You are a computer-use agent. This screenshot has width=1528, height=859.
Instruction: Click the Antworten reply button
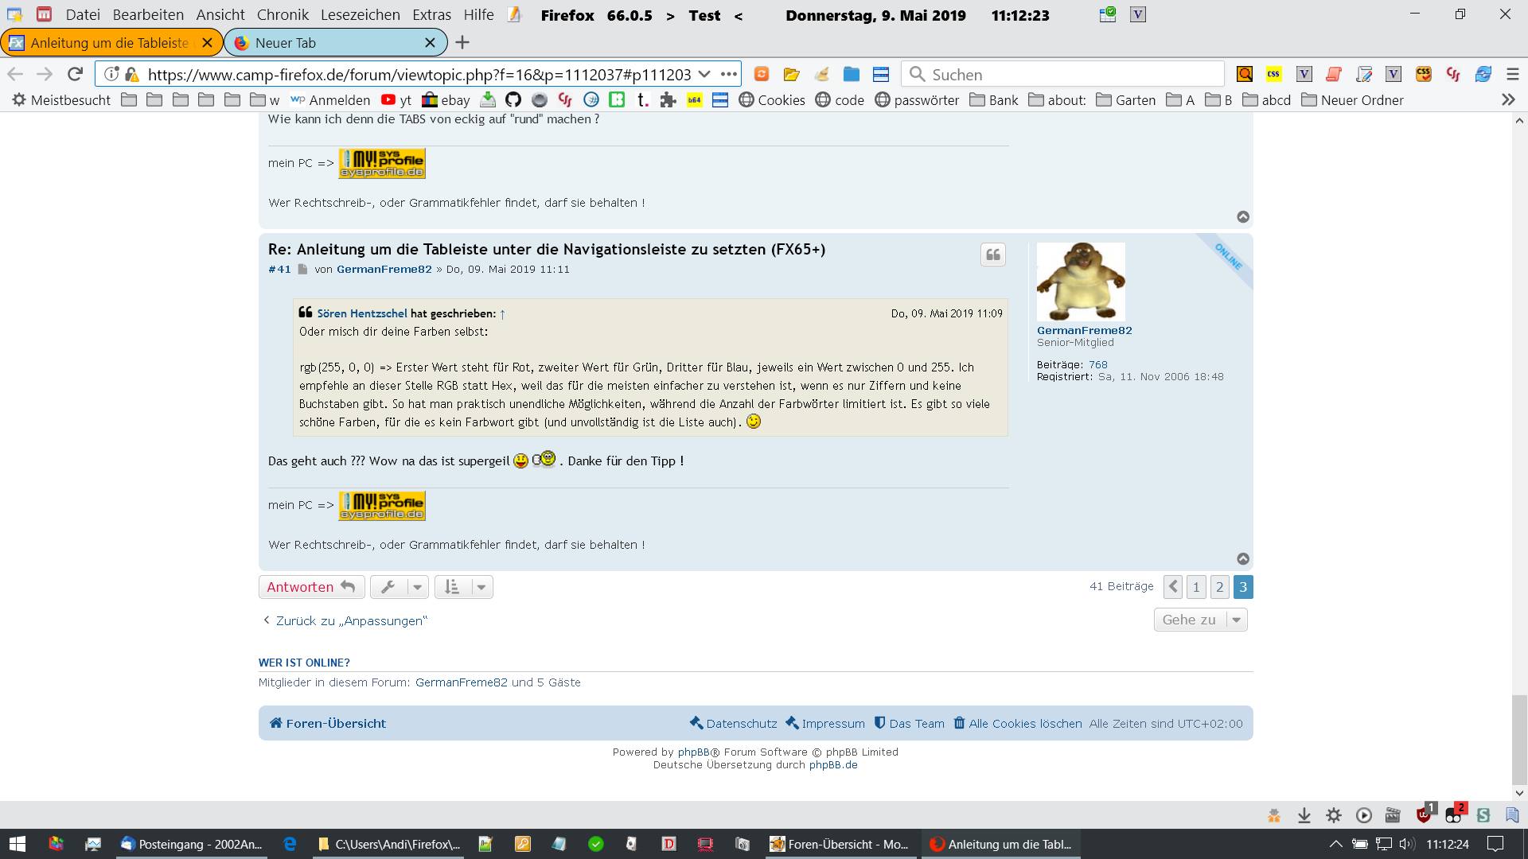[310, 587]
